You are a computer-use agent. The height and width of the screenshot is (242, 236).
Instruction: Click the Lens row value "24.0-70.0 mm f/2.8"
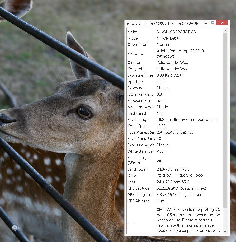(173, 182)
